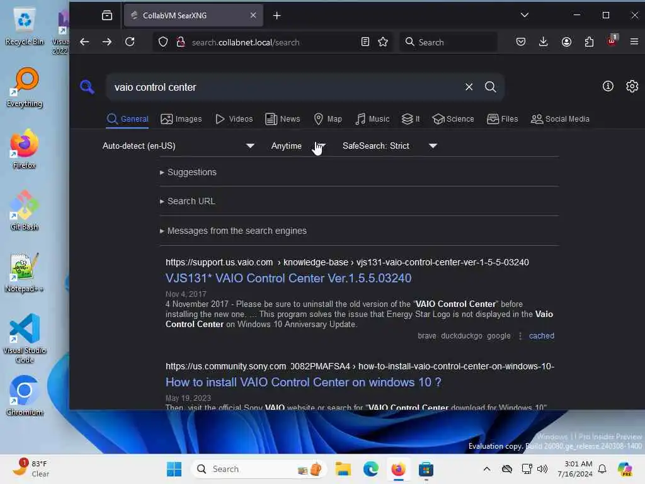Open the weather widget showing 83°F
This screenshot has height=484, width=645.
[x=31, y=468]
